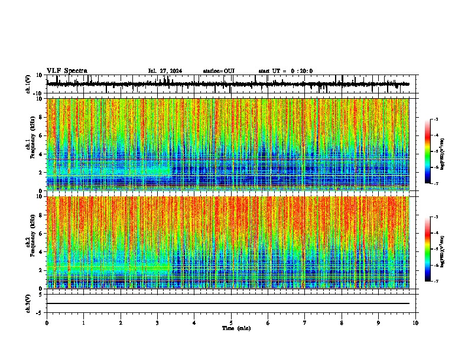
Task: Click the ch.1 spectrogram panel
Action: [228, 144]
